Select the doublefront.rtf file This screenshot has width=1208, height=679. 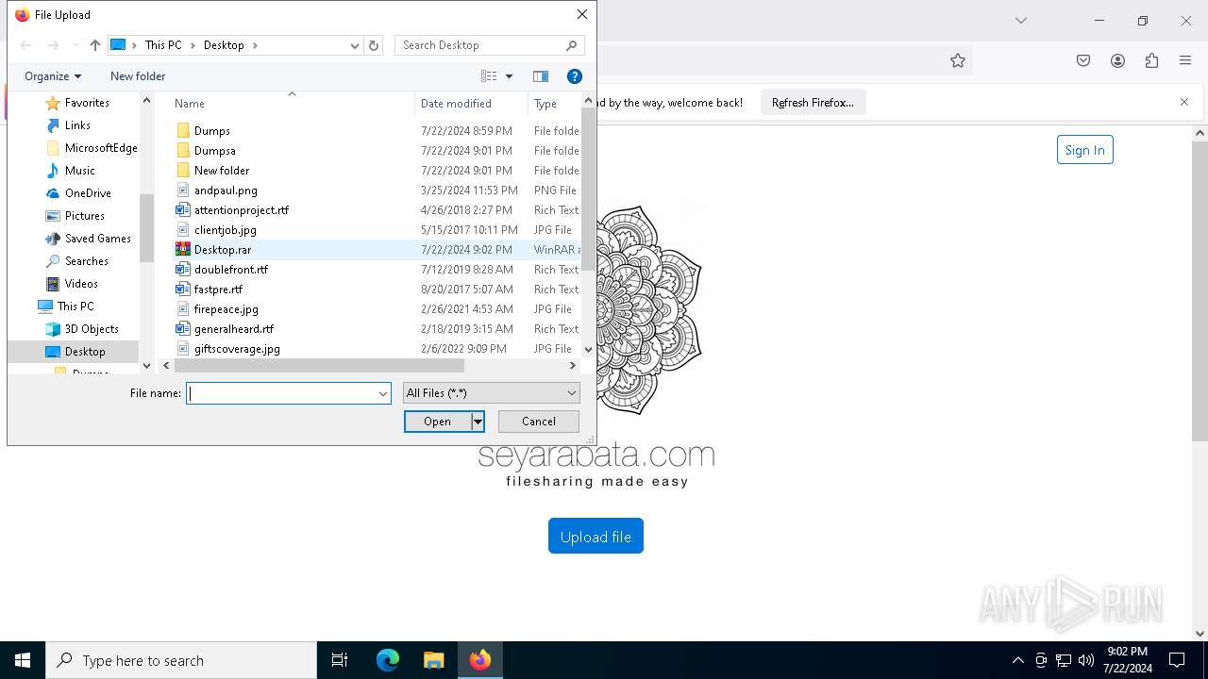(231, 270)
